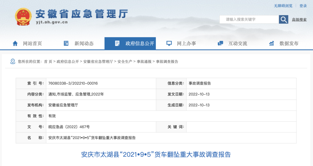This screenshot has height=166, width=313.
Task: Open the 高级搜索 link
Action: pos(299,19)
